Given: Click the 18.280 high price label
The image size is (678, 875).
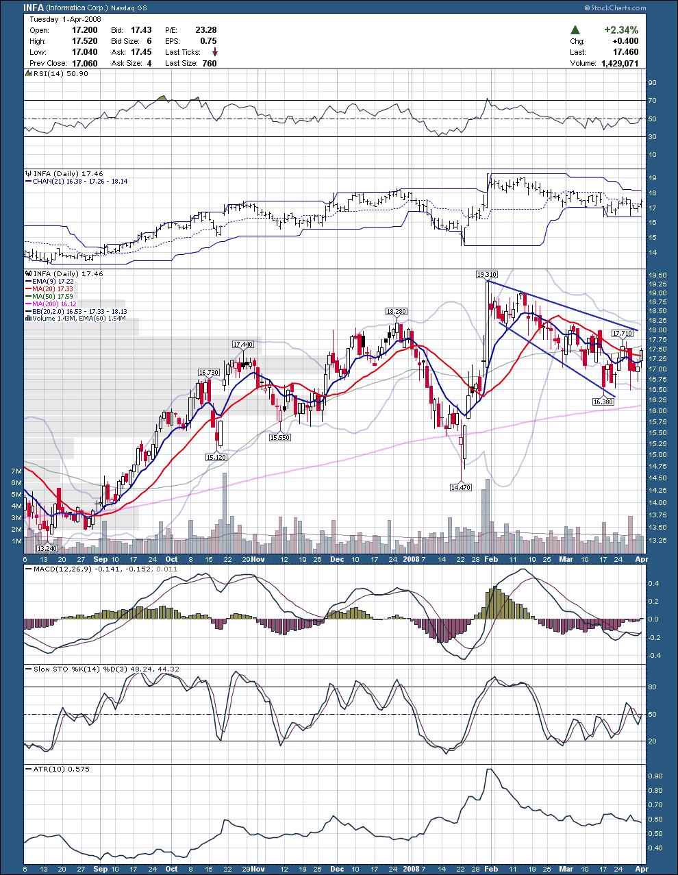Looking at the screenshot, I should point(396,311).
